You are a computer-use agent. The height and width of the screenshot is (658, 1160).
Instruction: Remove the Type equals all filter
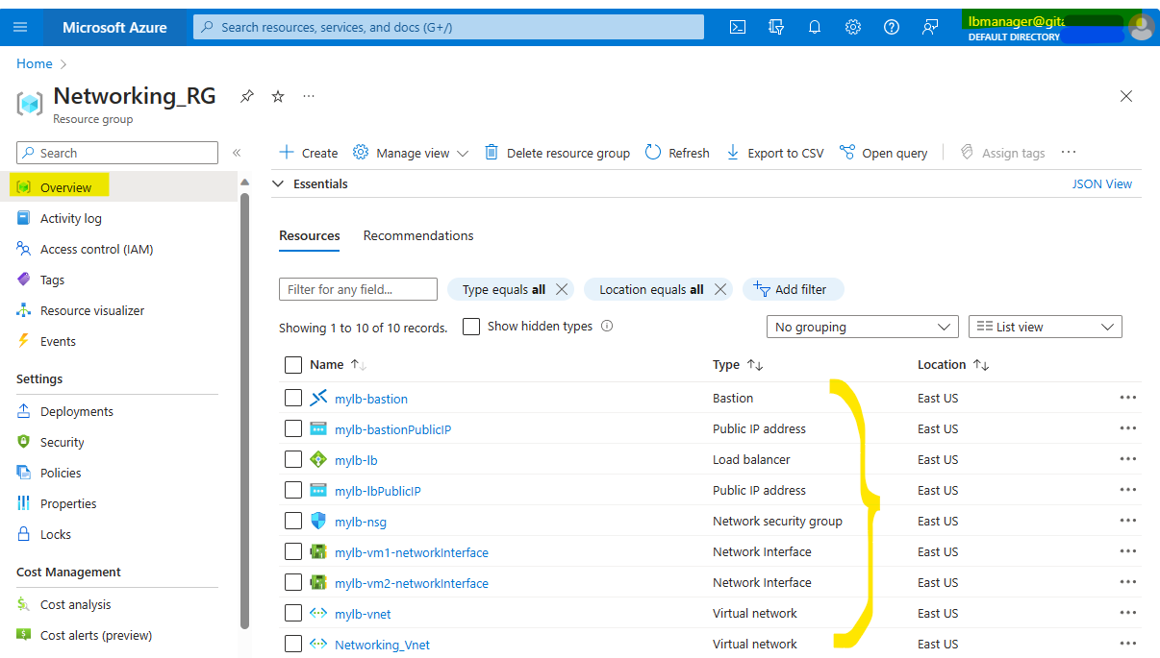point(563,289)
